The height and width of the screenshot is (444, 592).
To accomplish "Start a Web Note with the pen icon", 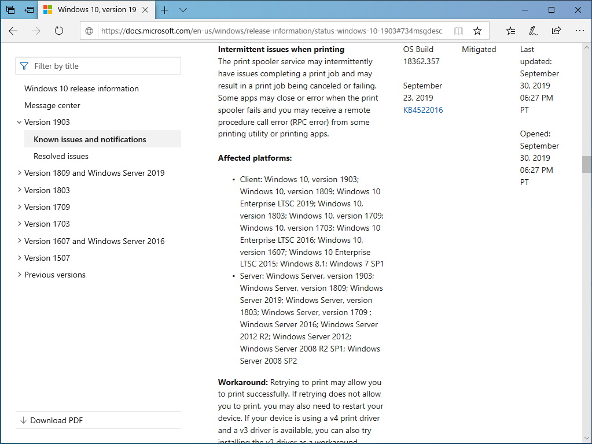I will tap(533, 31).
